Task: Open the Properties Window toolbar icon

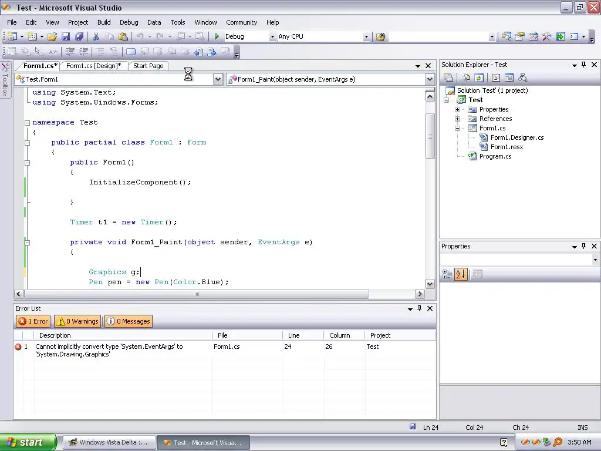Action: pyautogui.click(x=520, y=36)
